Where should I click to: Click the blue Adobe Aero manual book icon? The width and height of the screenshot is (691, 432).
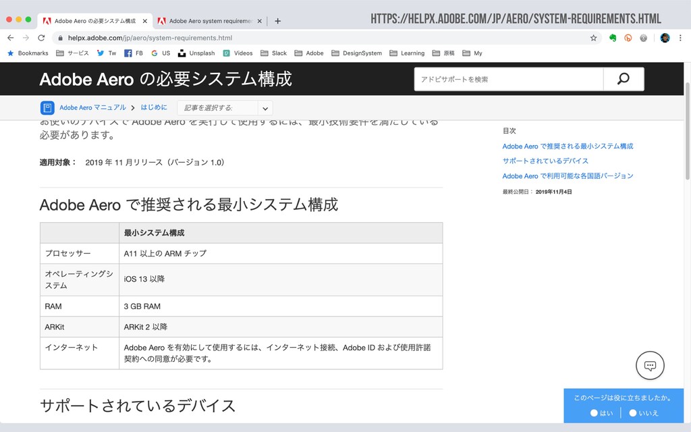(x=47, y=107)
